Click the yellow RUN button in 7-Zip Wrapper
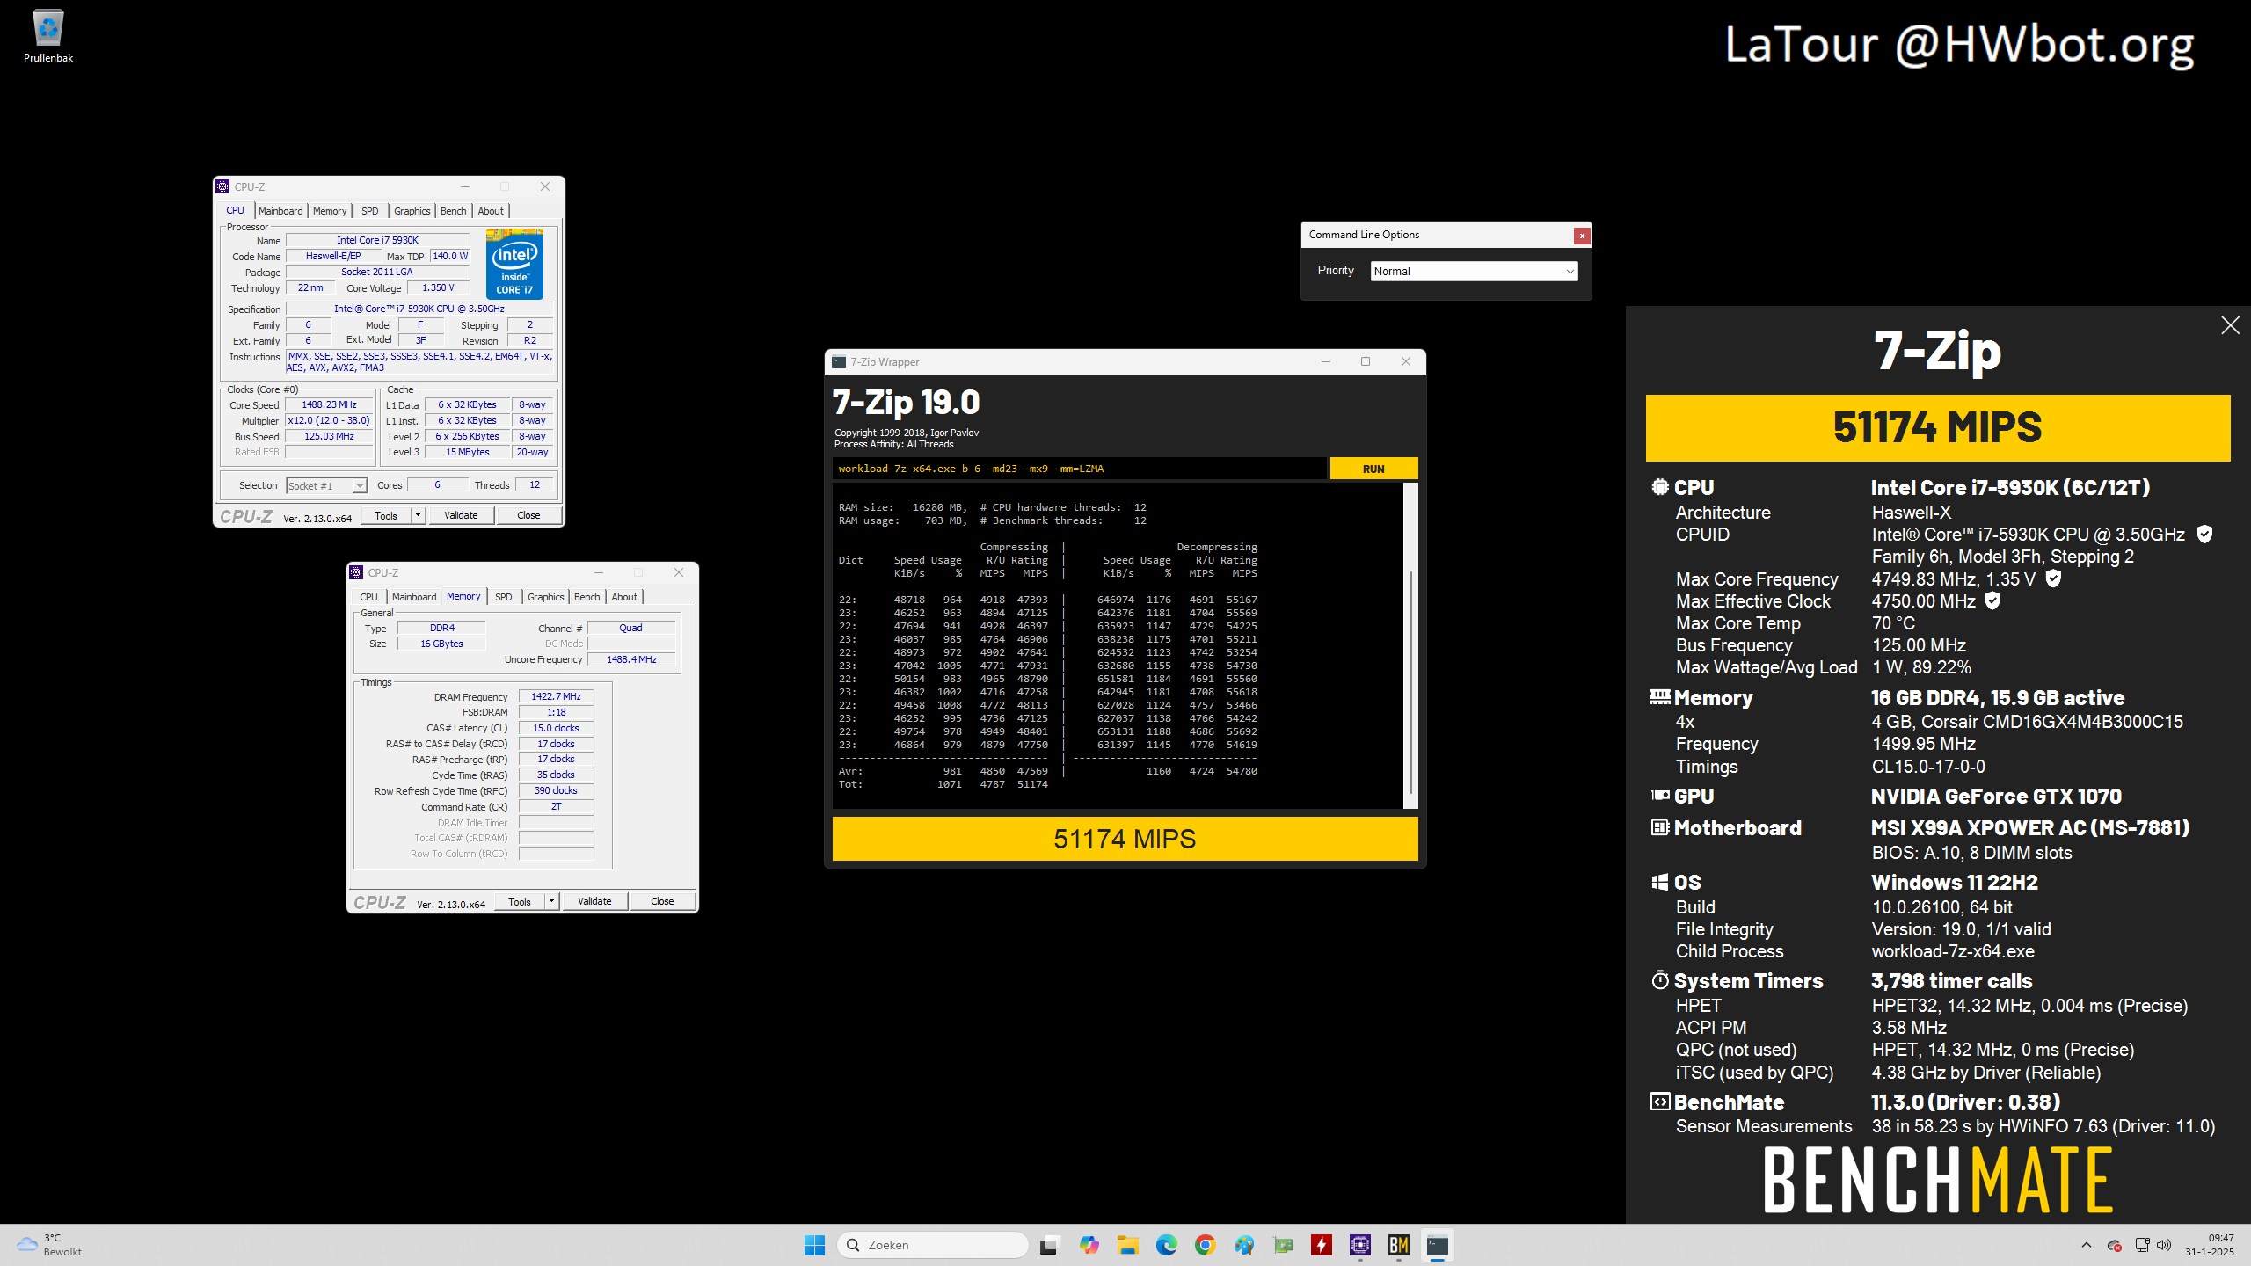Viewport: 2251px width, 1266px height. pyautogui.click(x=1373, y=469)
